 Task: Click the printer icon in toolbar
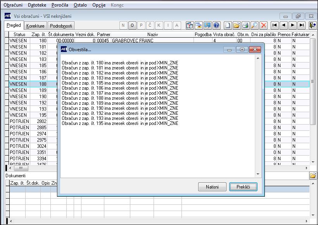coord(245,25)
